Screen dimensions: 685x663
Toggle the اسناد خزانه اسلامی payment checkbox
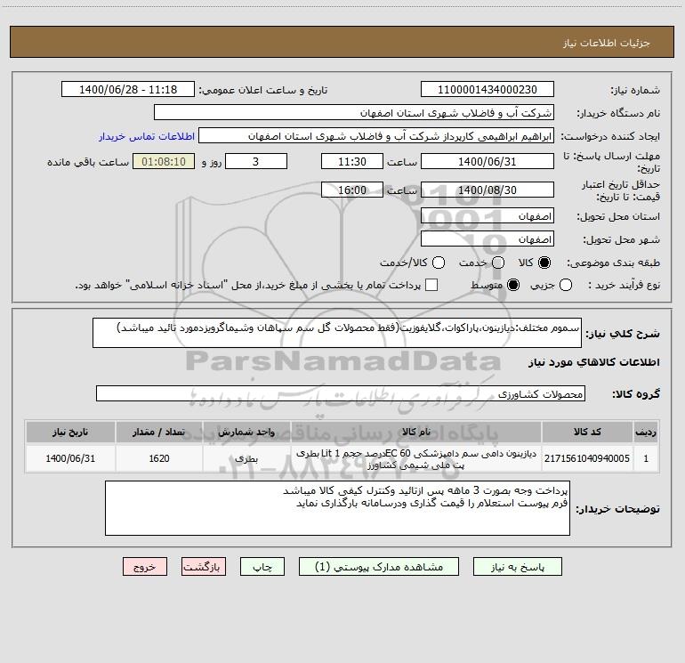(x=431, y=285)
